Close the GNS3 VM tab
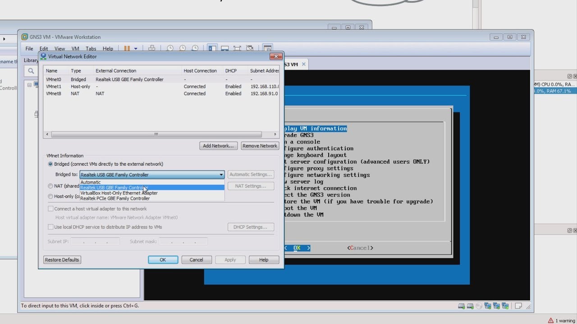 tap(304, 64)
